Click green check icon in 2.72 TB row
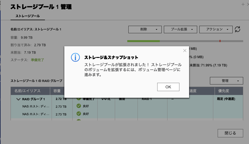 pos(79,99)
